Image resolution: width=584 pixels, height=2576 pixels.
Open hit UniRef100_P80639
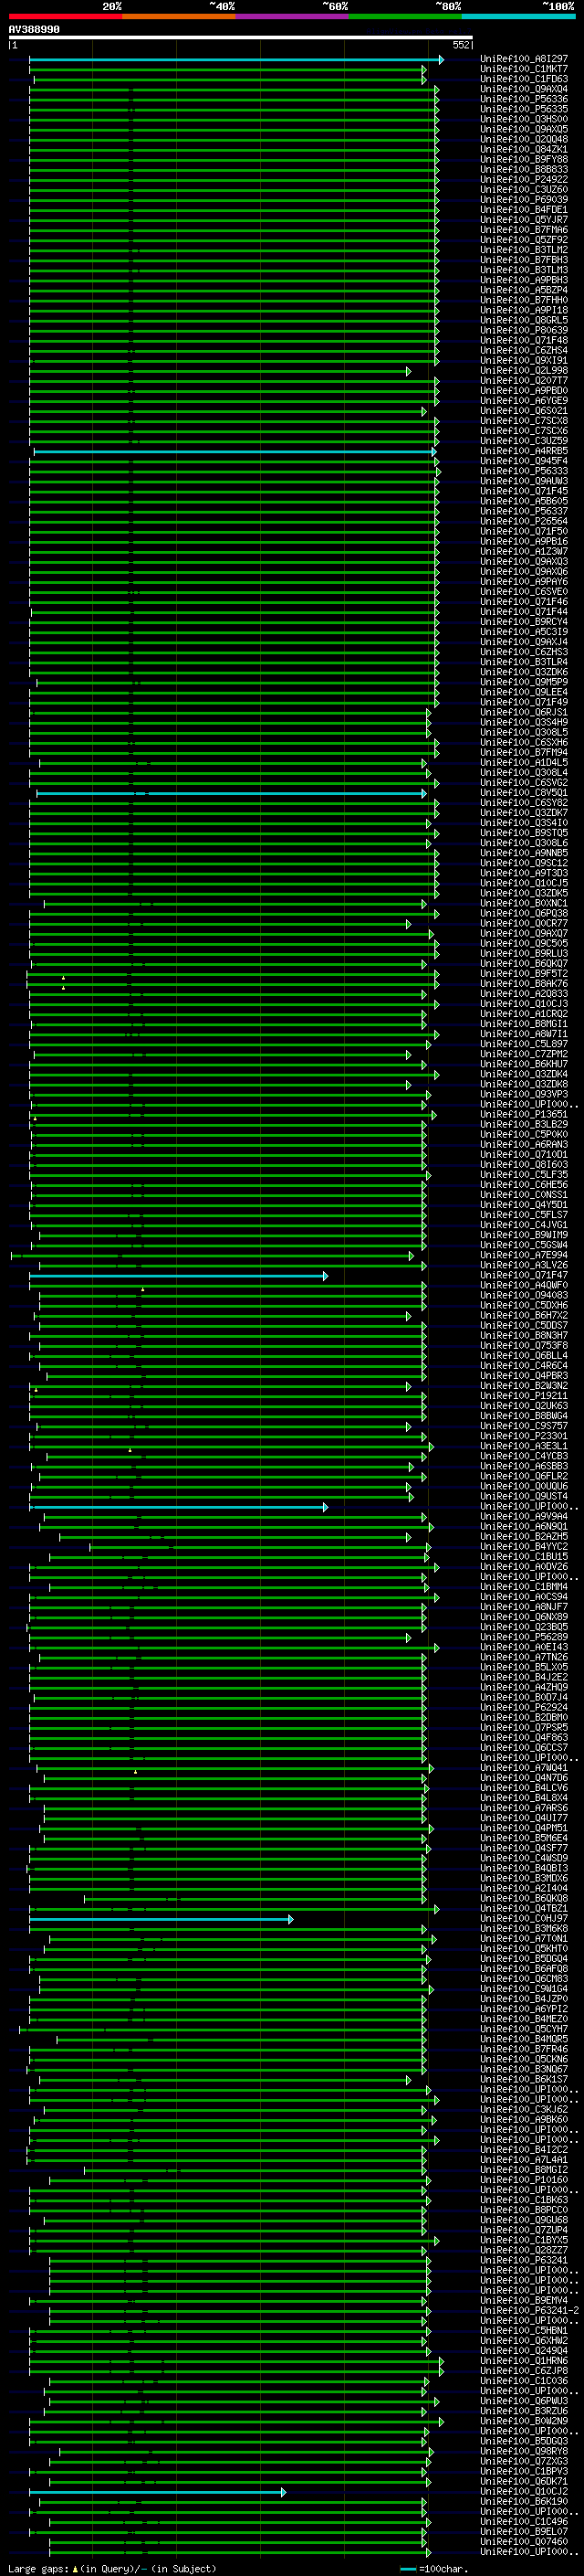(524, 330)
